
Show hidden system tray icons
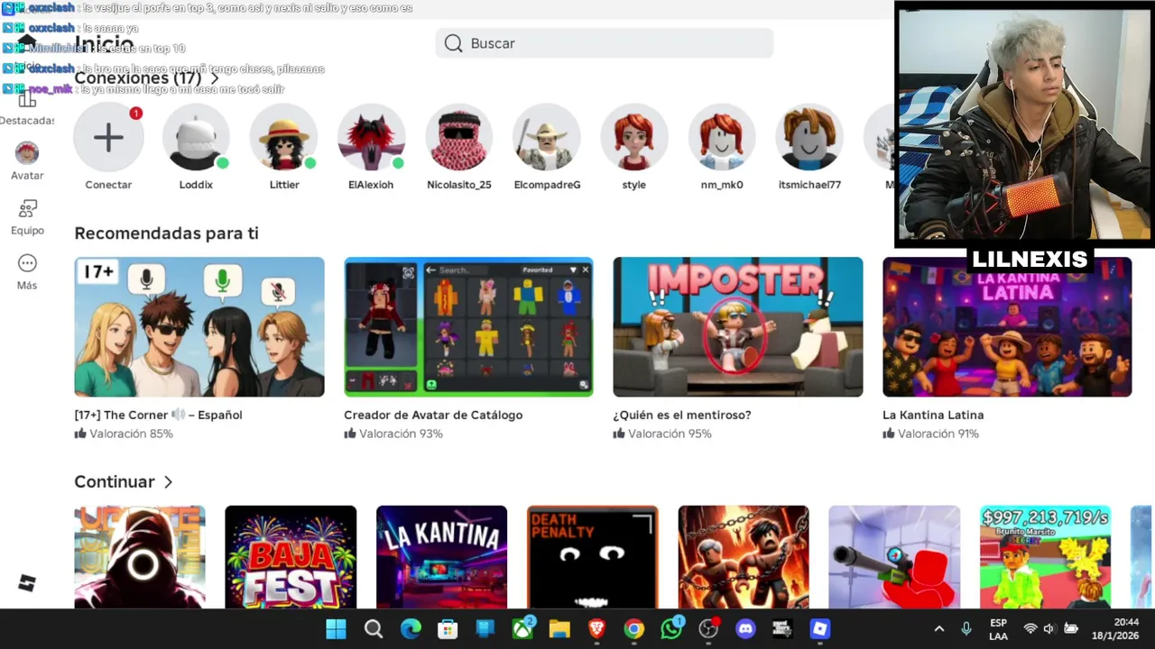pos(938,629)
